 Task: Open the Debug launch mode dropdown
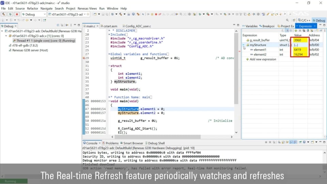(x=44, y=14)
